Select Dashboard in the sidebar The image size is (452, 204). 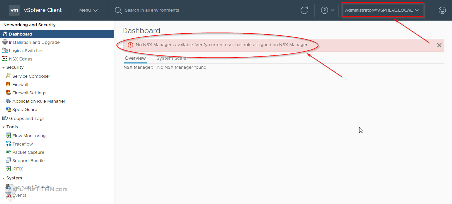click(x=57, y=34)
